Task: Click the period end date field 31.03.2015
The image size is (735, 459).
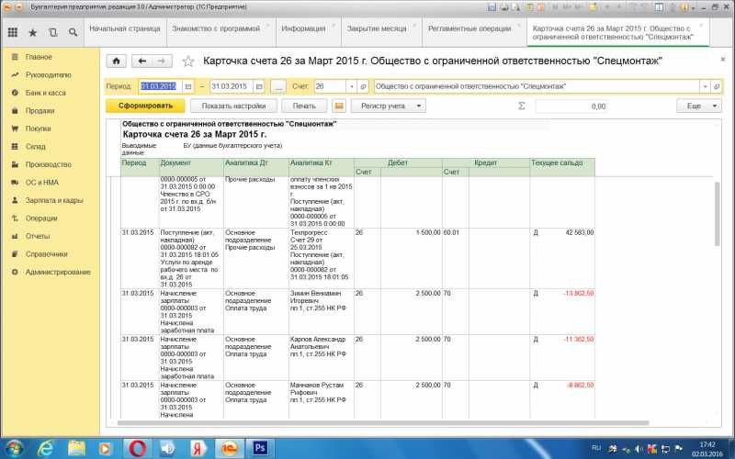Action: point(232,86)
